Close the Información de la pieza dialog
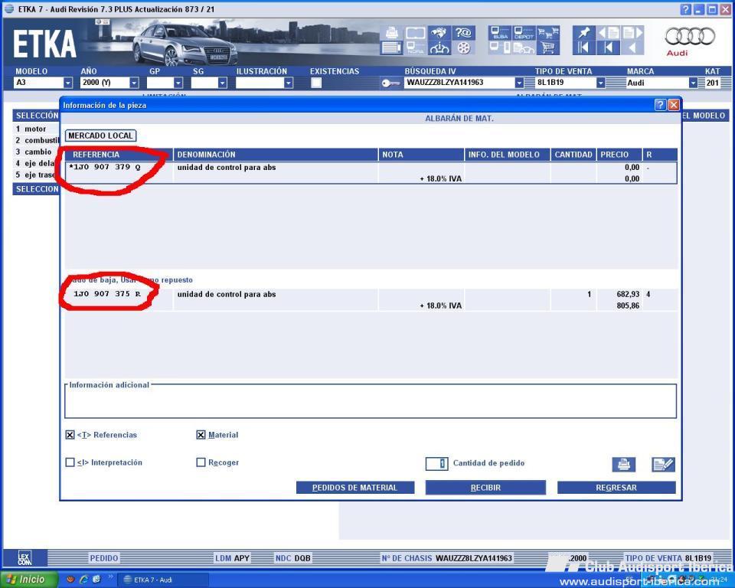This screenshot has height=588, width=735. (x=674, y=105)
